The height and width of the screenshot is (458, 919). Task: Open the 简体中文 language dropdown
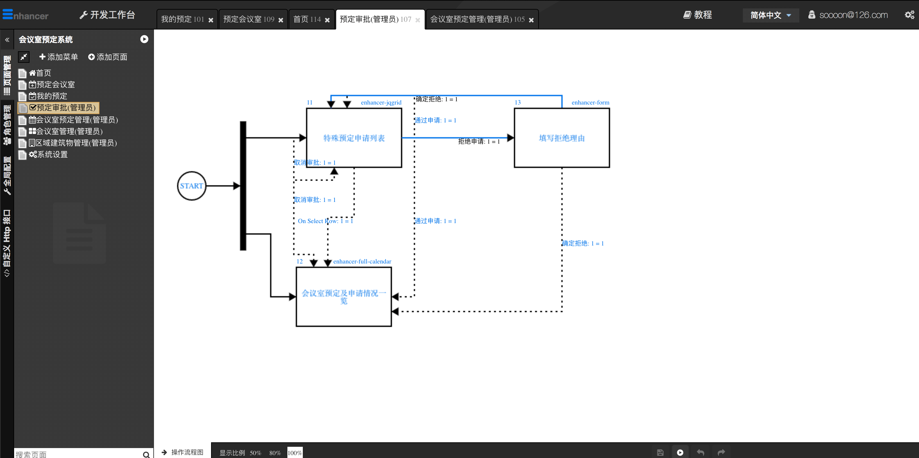(770, 15)
